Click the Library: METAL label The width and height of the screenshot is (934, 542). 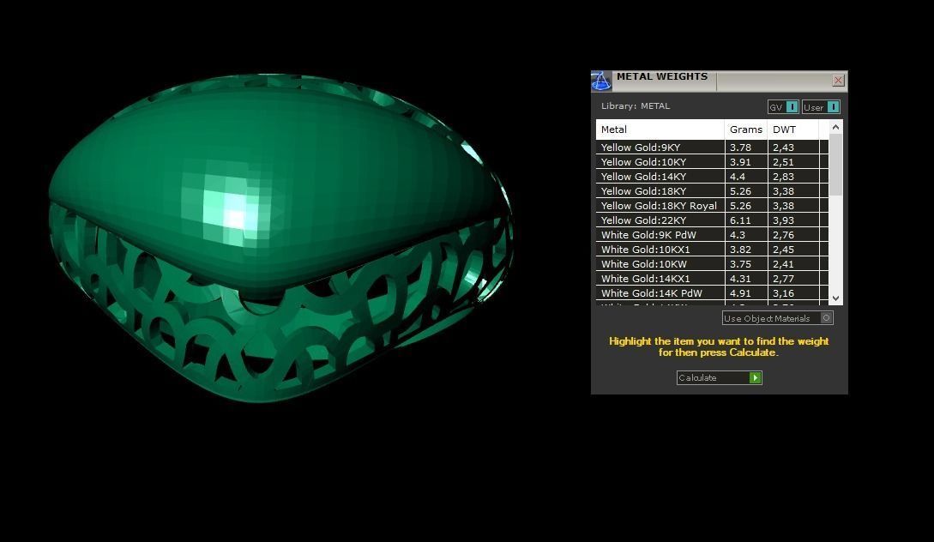[635, 106]
